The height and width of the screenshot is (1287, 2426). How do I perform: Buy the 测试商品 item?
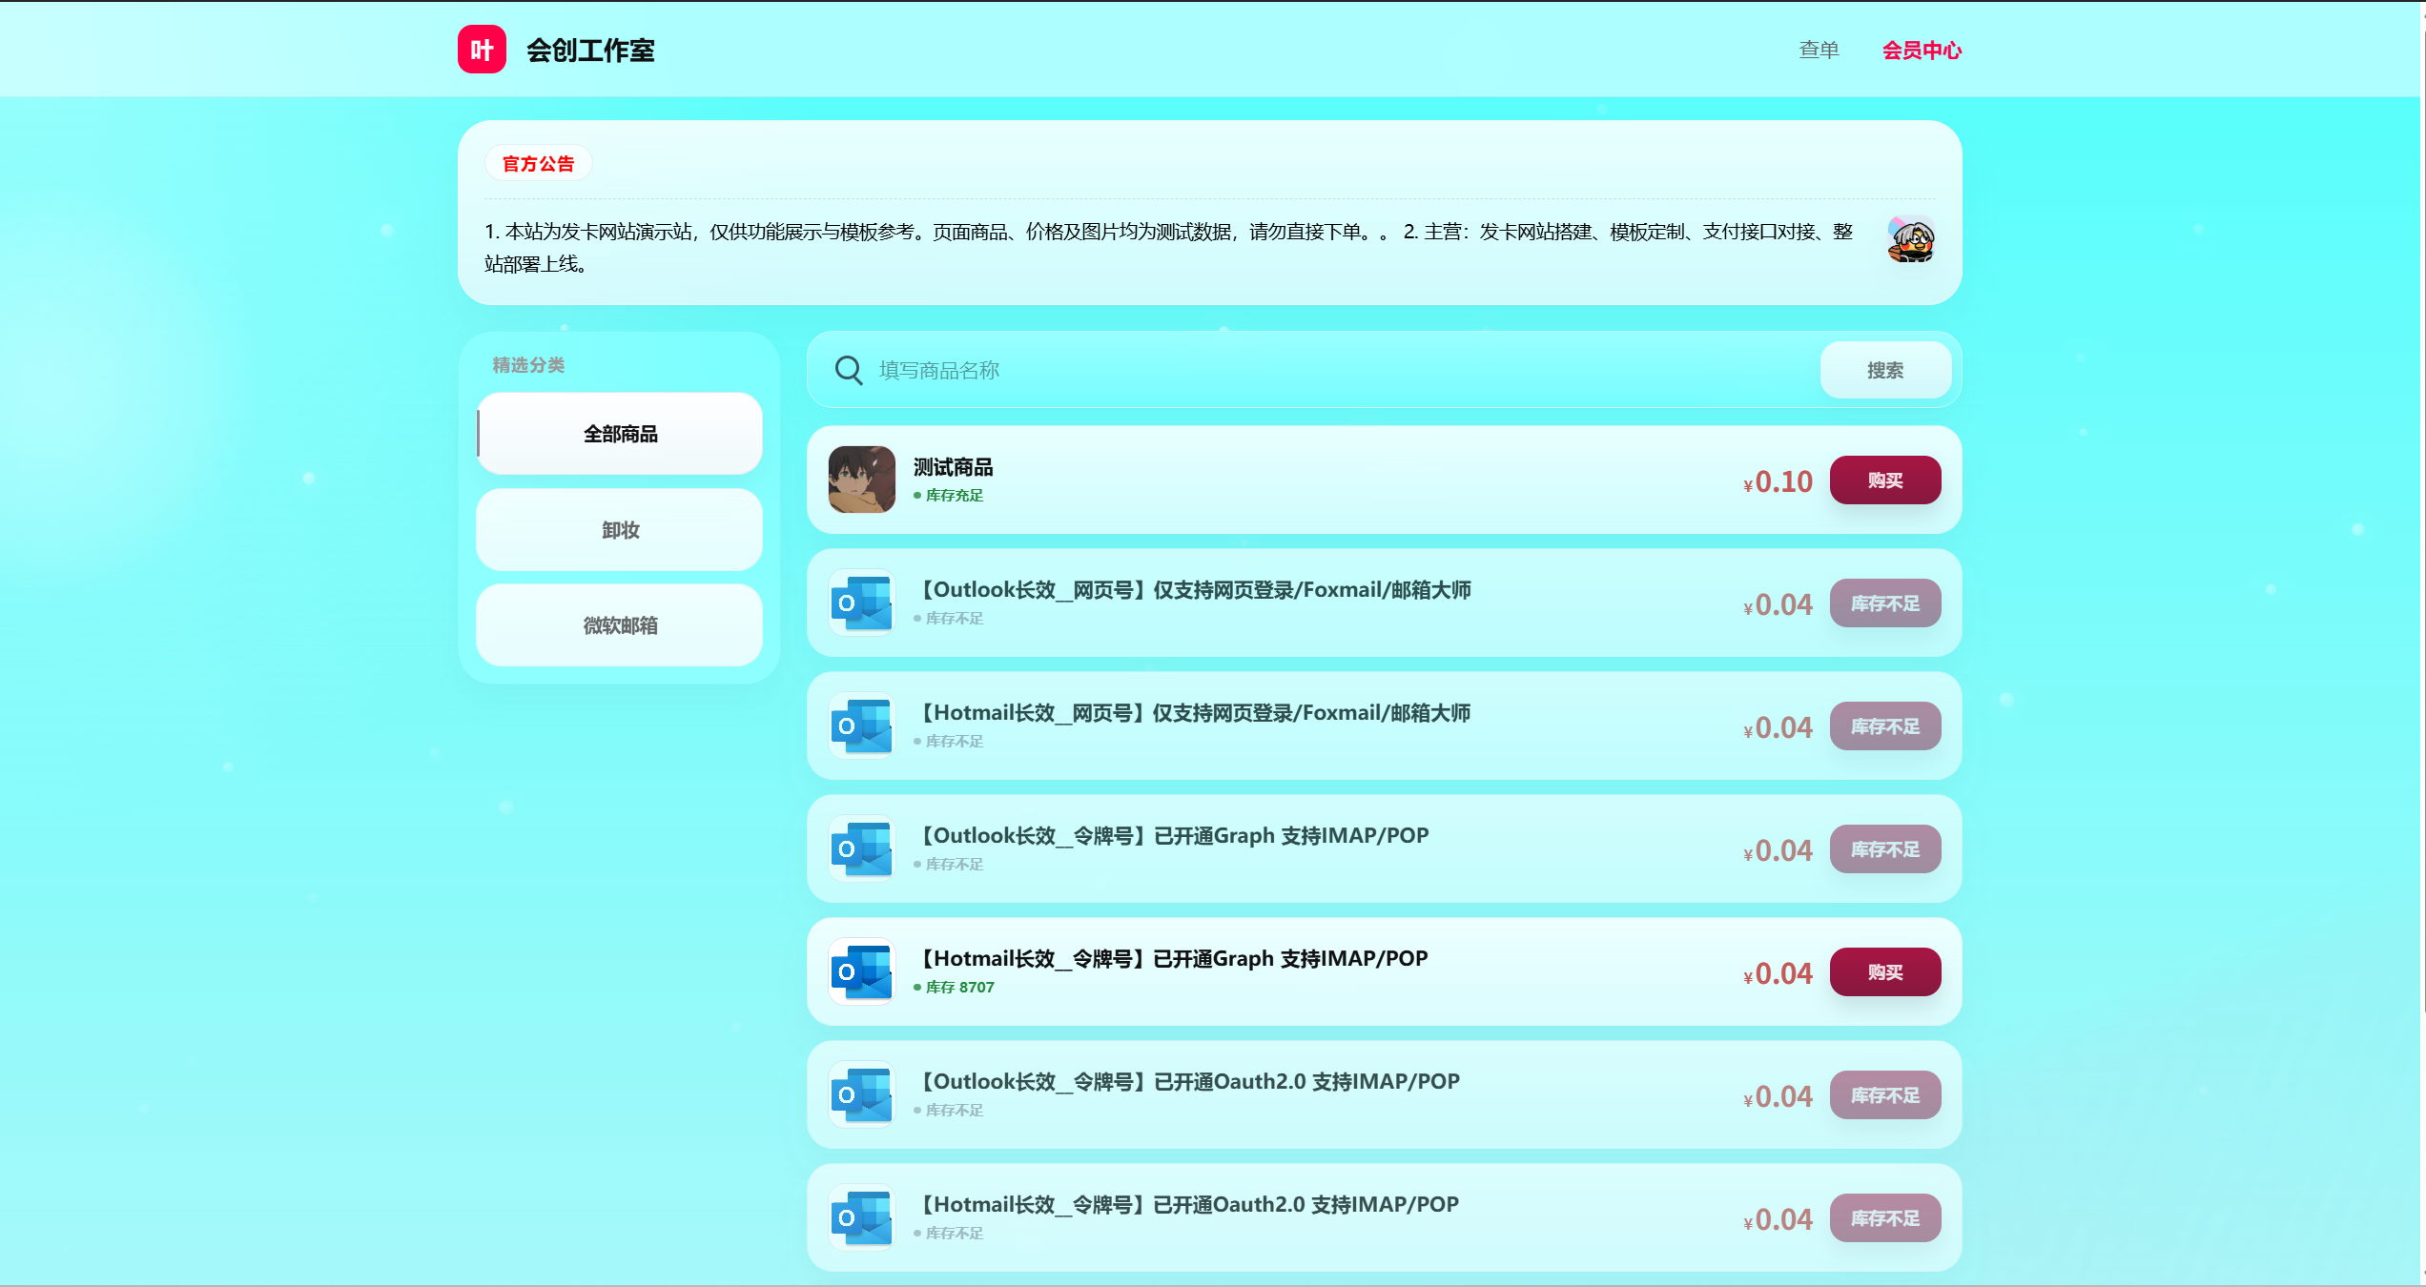point(1885,480)
